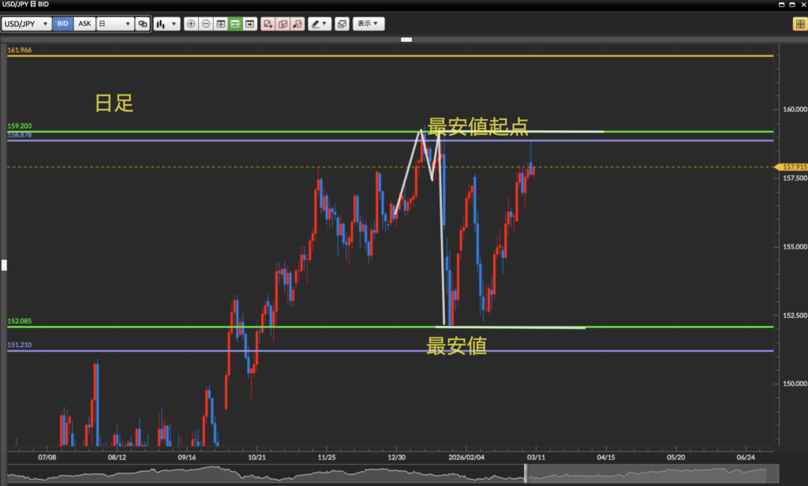Viewport: 808px width, 486px height.
Task: Click the scroll-to-latest arrow icon
Action: 250,24
